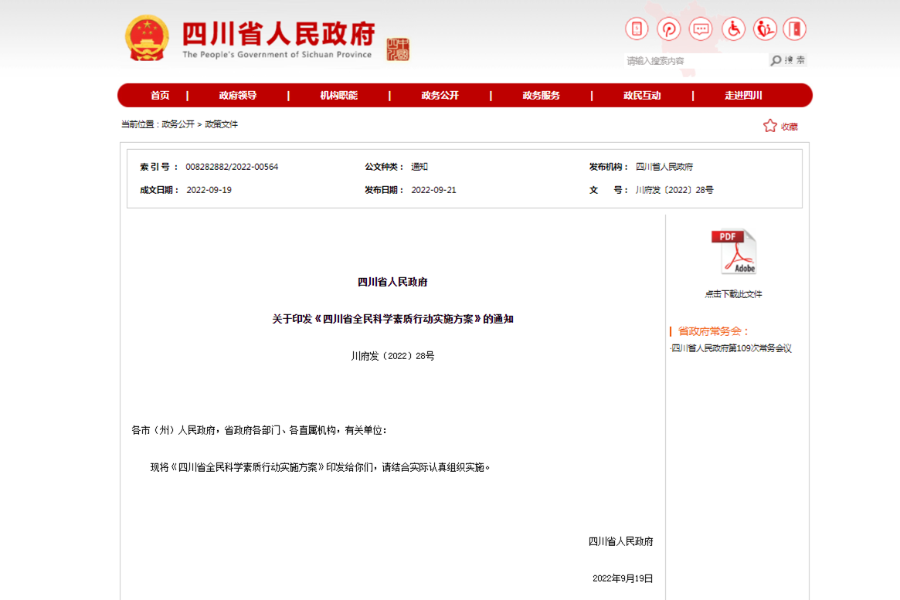Click the red door exit icon
900x600 pixels.
[797, 29]
